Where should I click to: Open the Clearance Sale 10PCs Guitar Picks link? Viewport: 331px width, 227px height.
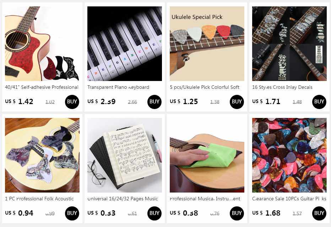[289, 199]
